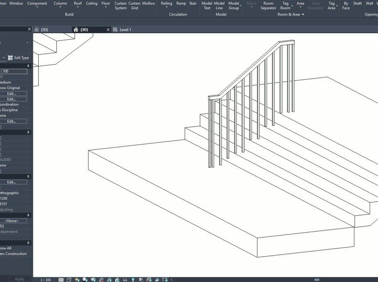Viewport: 378px width, 282px height.
Task: Click Show Analytical Model icon
Action: point(149,280)
